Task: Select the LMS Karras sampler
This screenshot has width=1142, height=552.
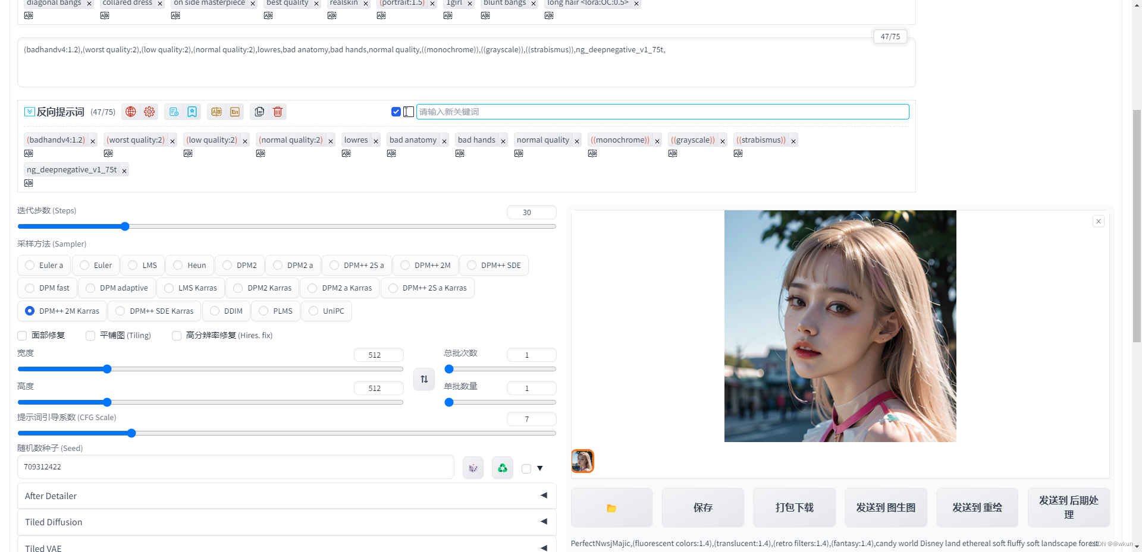Action: pos(191,288)
